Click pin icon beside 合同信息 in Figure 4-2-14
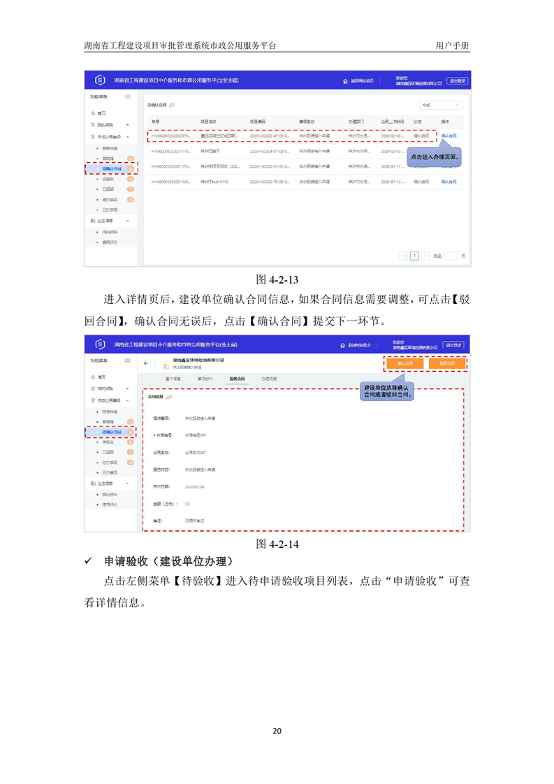Screen dimensions: 554x784 [x=169, y=397]
